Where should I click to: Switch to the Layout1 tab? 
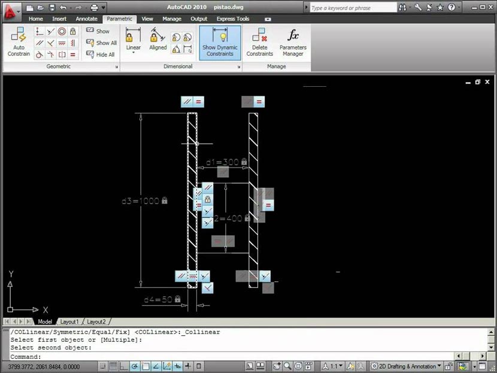tap(69, 322)
